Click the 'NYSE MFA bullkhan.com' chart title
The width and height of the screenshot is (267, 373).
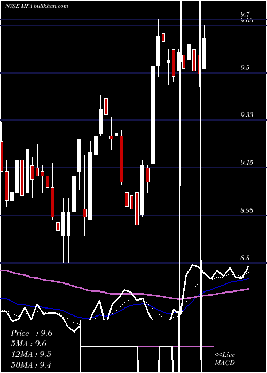pos(37,6)
